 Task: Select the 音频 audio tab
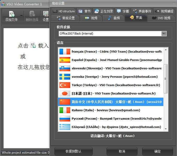114,18
